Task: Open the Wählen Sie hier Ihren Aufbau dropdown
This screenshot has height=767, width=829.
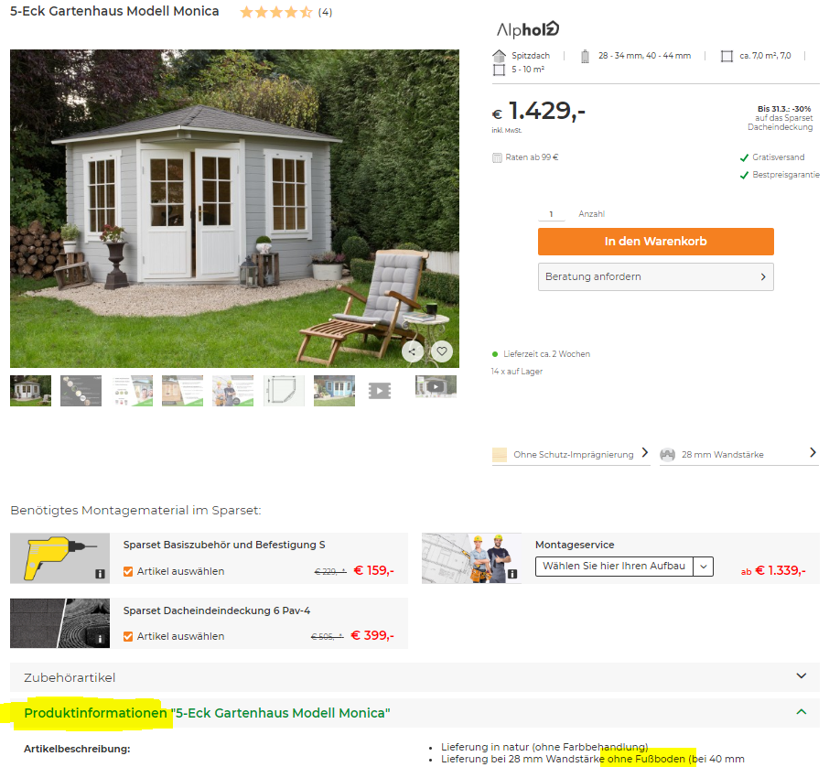Action: [624, 567]
